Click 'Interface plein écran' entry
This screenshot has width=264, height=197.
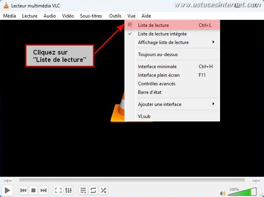159,75
